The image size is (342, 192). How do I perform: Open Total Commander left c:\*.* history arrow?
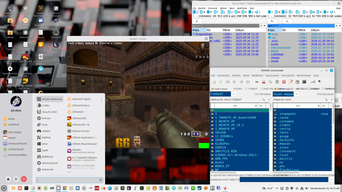pyautogui.click(x=265, y=26)
